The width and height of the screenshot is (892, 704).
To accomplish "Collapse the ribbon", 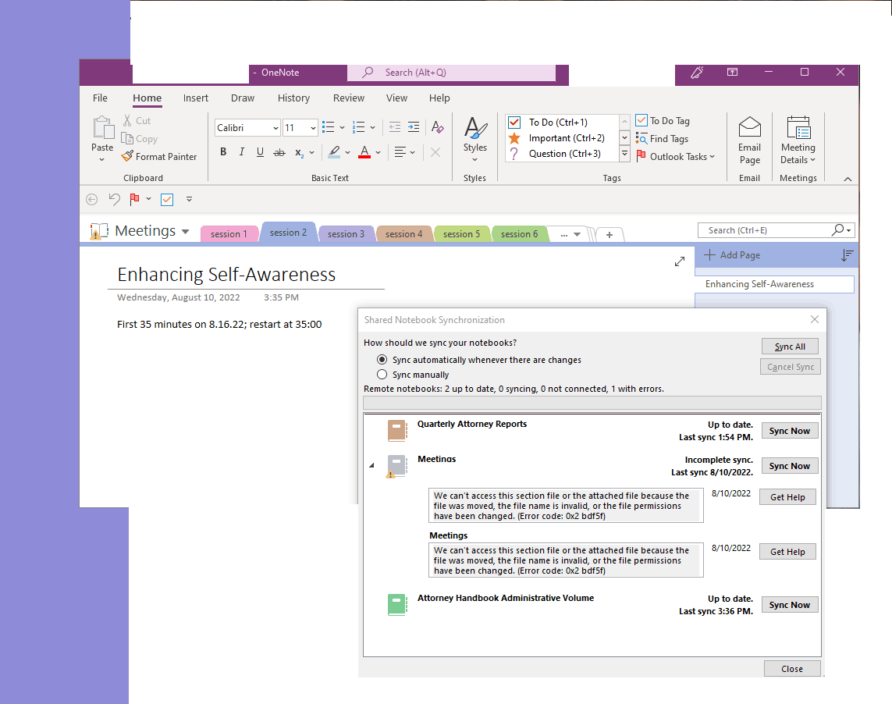I will pos(848,179).
